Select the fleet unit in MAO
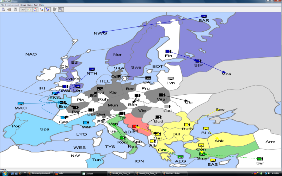This screenshot has width=282, height=176. point(21,104)
